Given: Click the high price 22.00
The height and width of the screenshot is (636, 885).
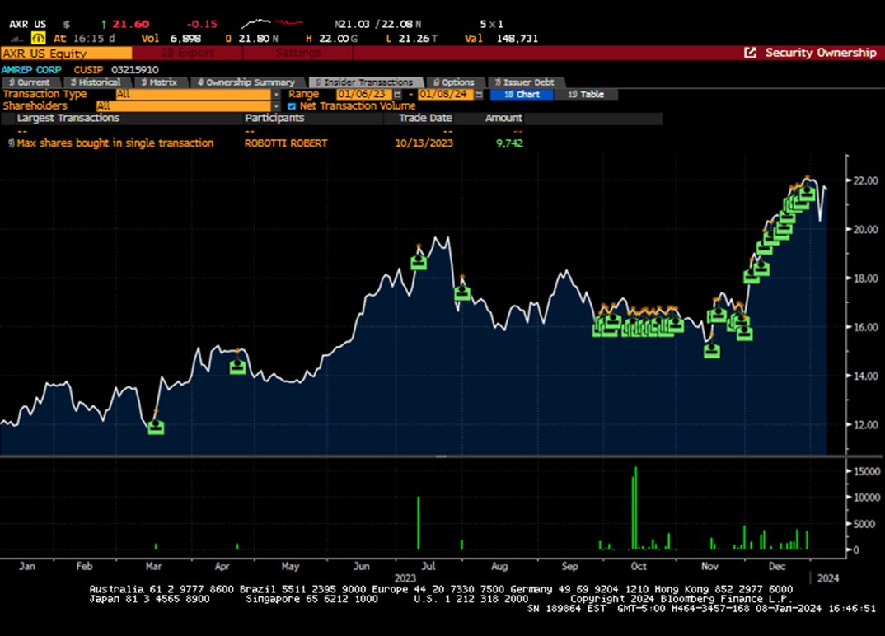Looking at the screenshot, I should (334, 39).
